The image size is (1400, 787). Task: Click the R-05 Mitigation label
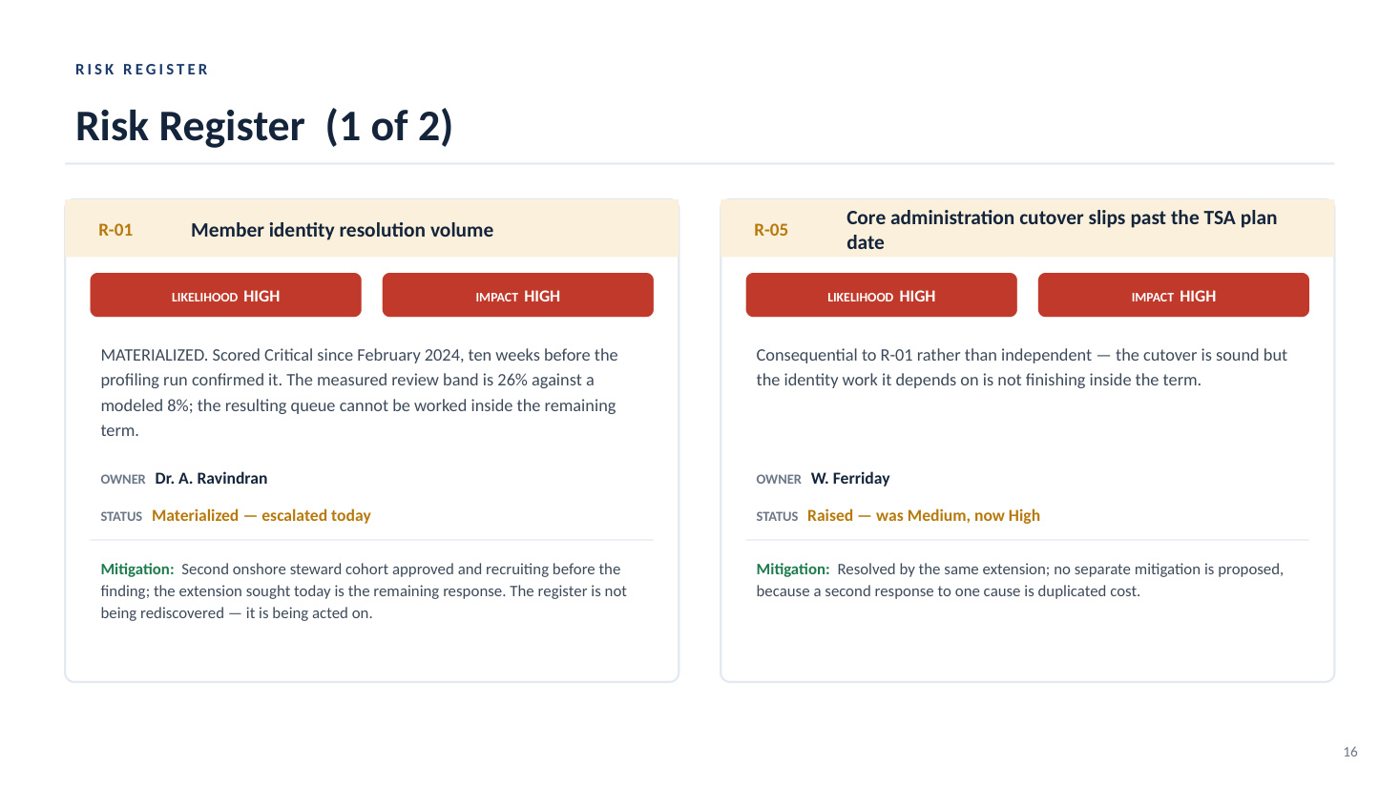(x=793, y=569)
